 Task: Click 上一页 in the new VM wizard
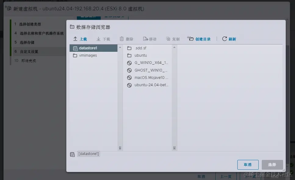pos(226,176)
